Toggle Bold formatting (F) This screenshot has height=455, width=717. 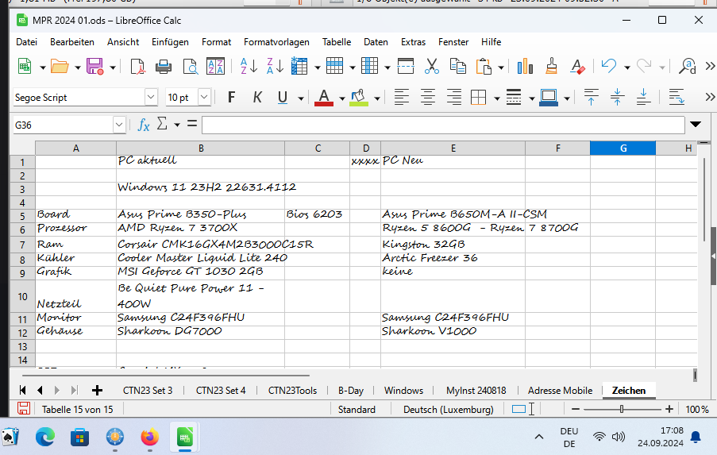(x=231, y=98)
